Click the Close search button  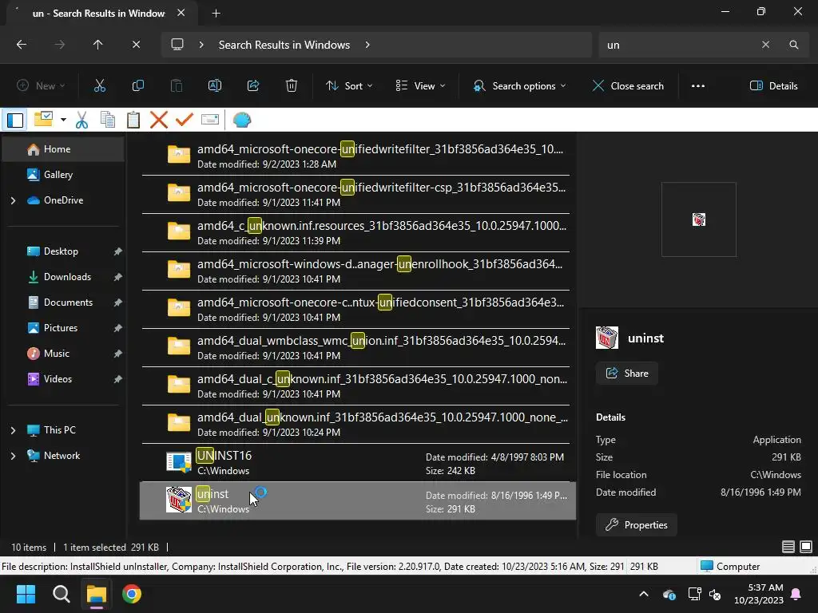point(628,86)
